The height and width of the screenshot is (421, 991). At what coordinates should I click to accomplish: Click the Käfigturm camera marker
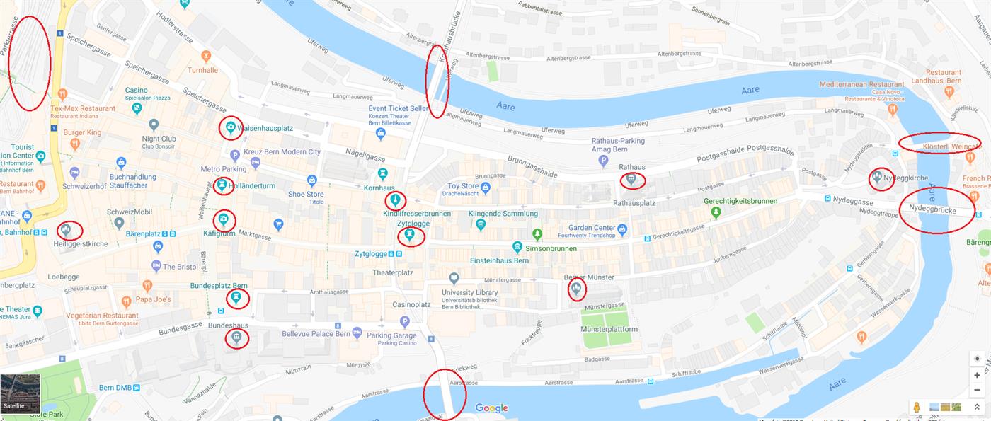[x=224, y=219]
